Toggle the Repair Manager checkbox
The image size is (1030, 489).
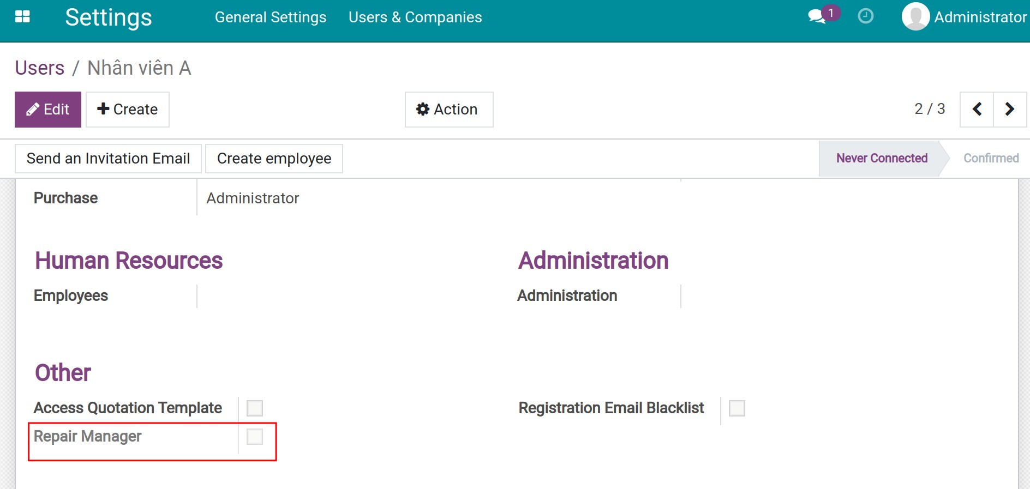pyautogui.click(x=255, y=436)
